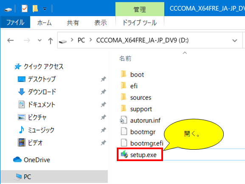Sort by the 名前 column header
Screen dimensions: 245x184
click(125, 59)
